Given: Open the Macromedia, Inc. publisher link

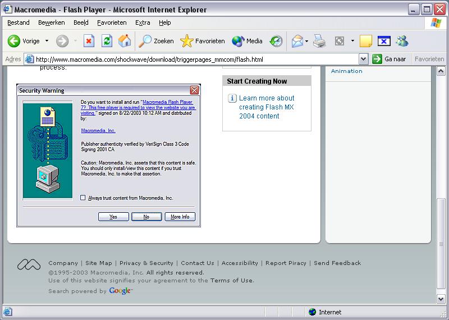Looking at the screenshot, I should click(98, 131).
